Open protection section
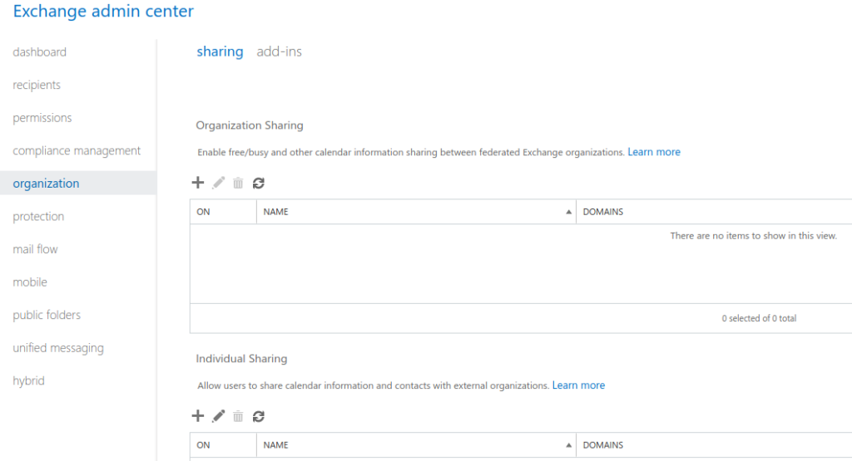Image resolution: width=852 pixels, height=461 pixels. 38,217
